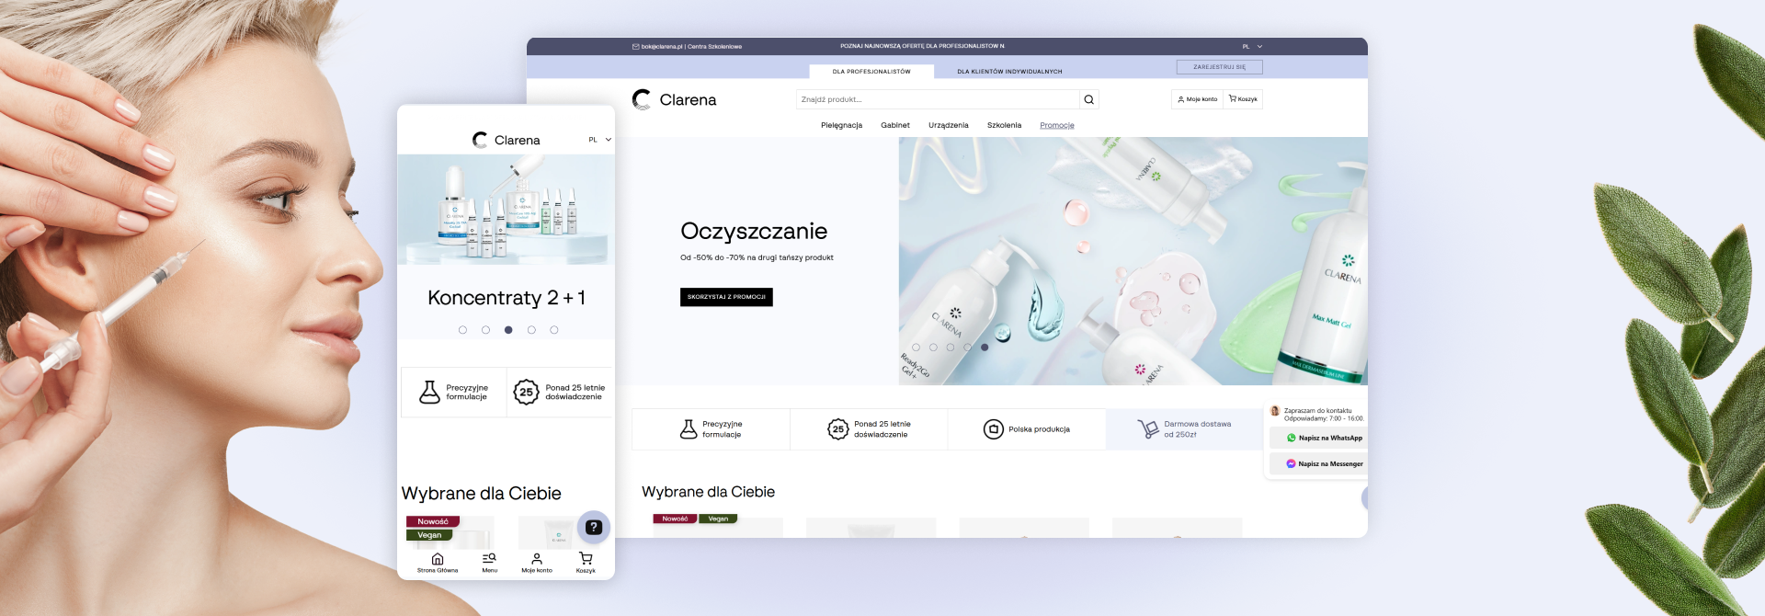
Task: Tap the Vegan badge on the mobile product card
Action: pyautogui.click(x=429, y=535)
